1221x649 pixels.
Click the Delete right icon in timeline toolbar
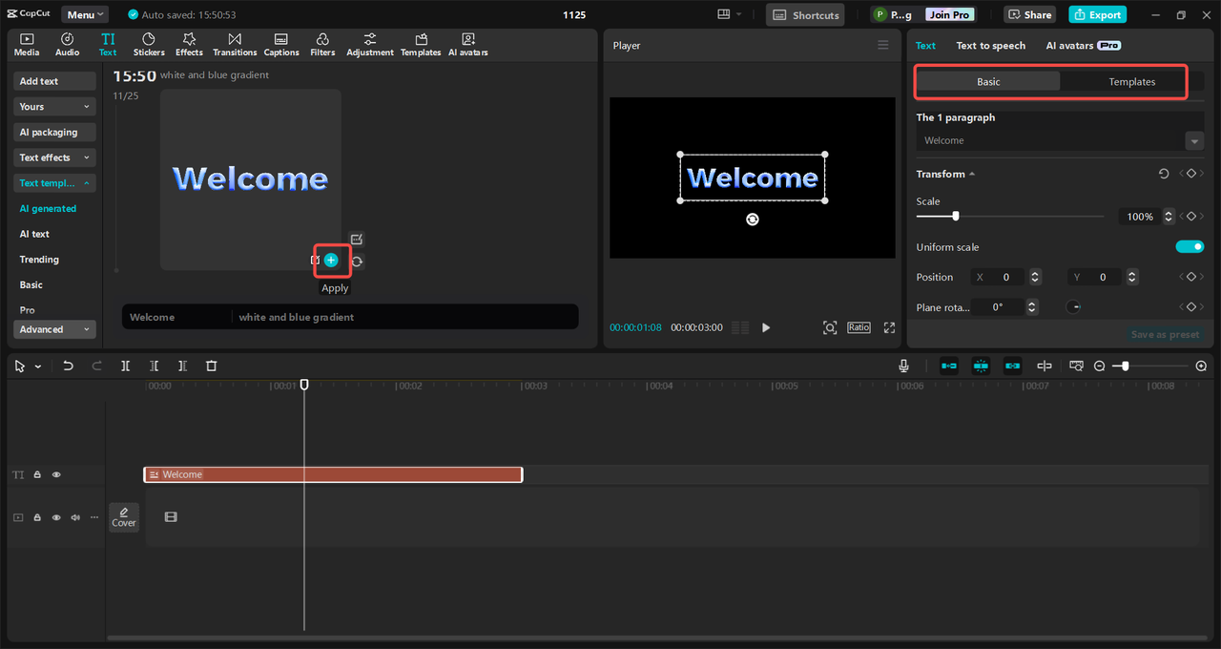tap(182, 366)
